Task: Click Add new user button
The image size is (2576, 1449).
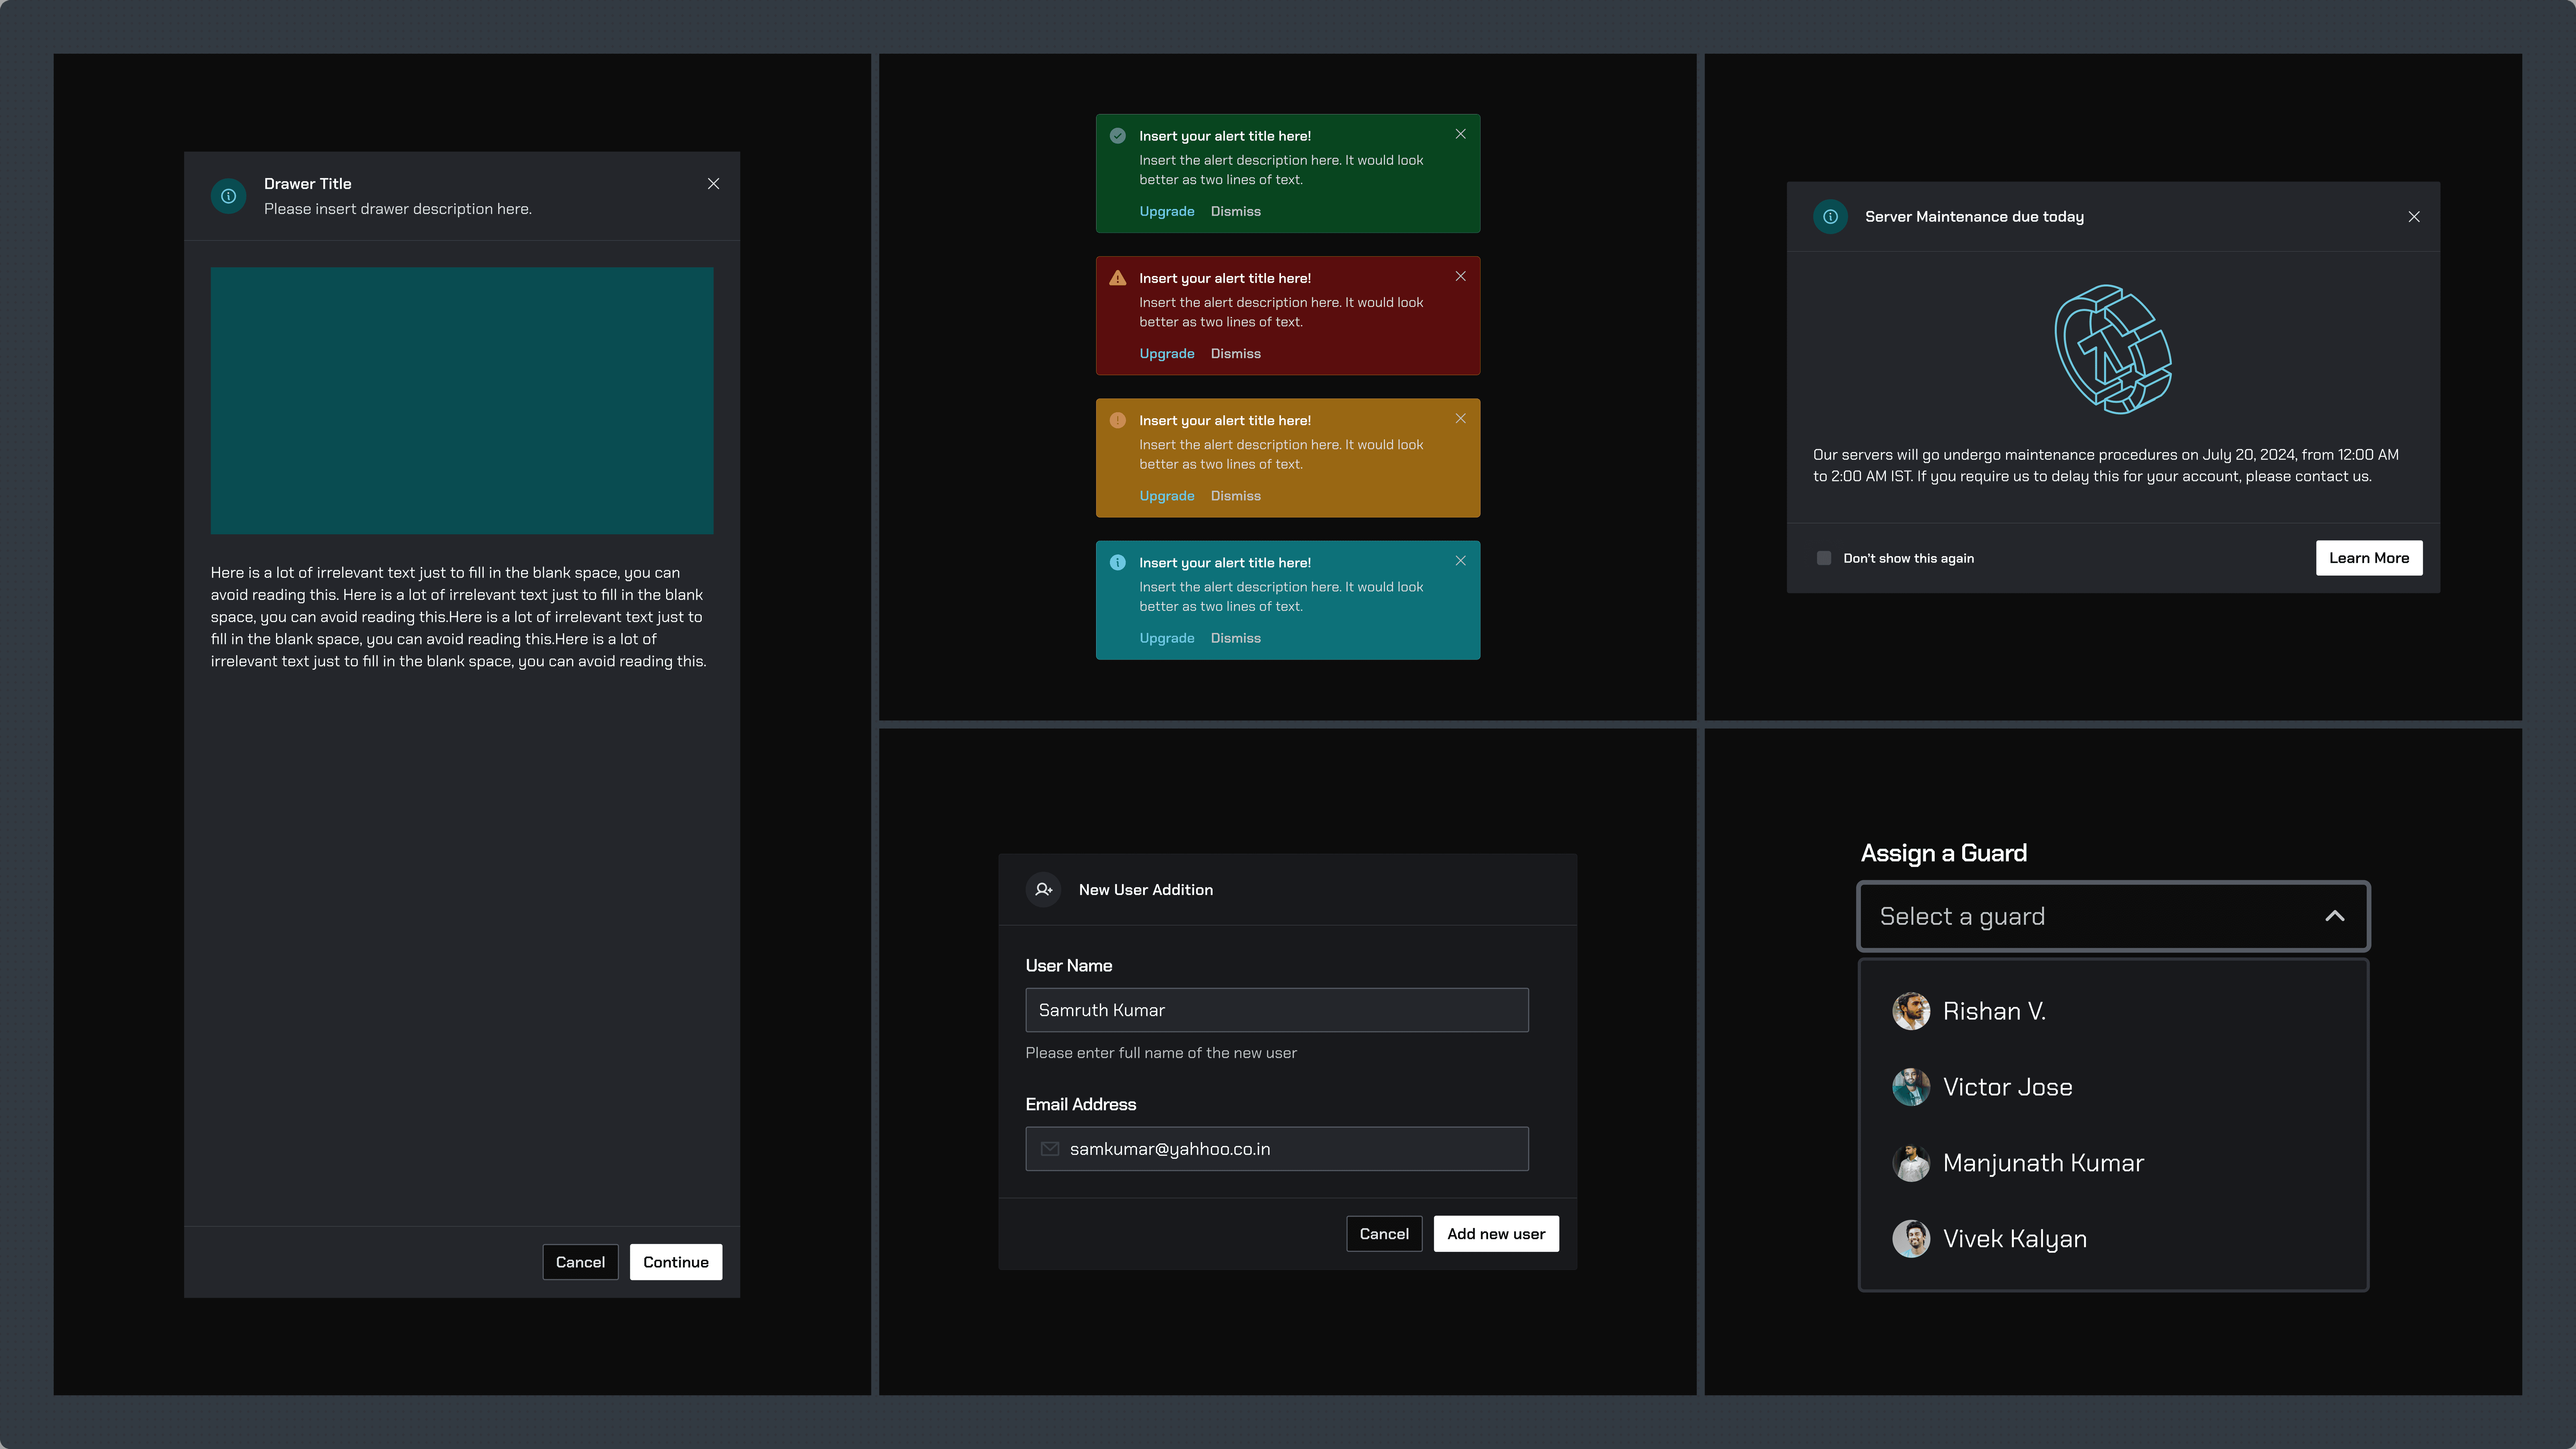Action: (1496, 1234)
